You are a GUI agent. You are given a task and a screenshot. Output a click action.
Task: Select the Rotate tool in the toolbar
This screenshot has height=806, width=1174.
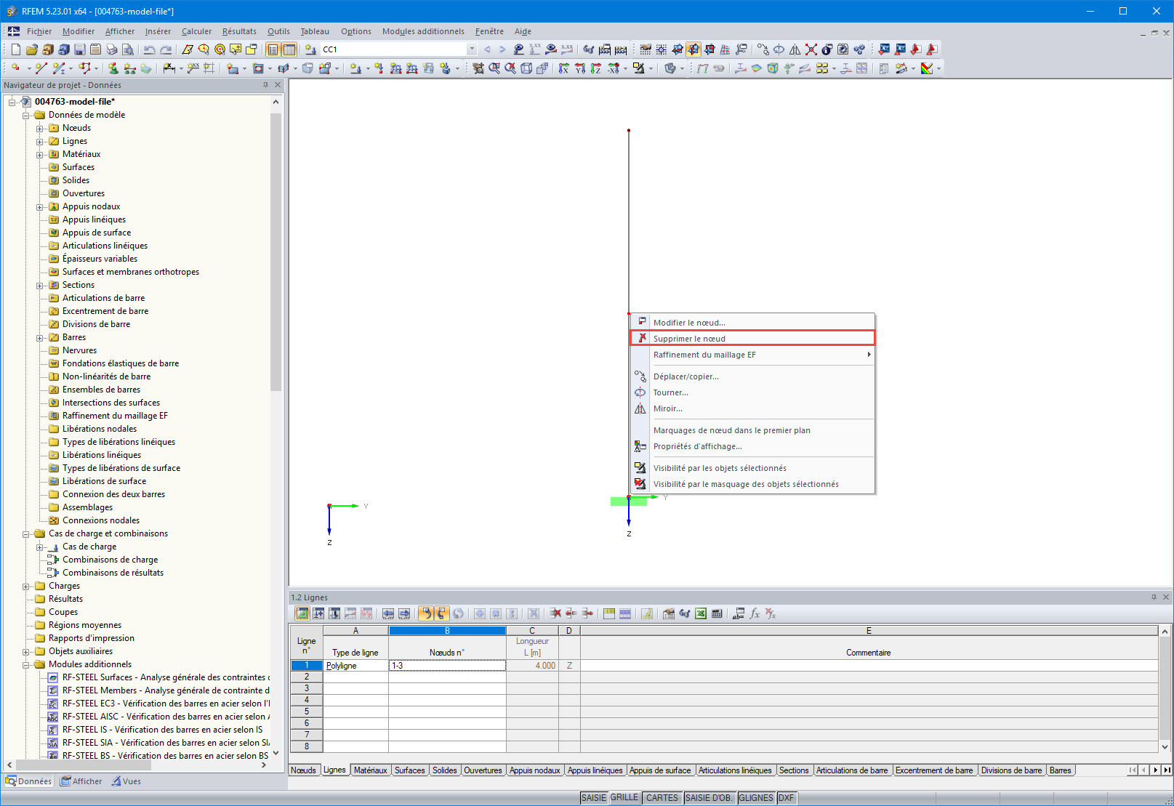click(x=779, y=49)
